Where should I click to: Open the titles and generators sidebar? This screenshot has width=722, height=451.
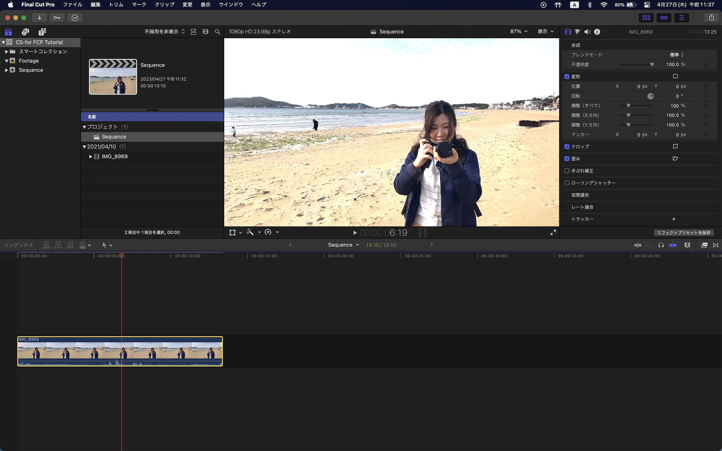point(42,32)
